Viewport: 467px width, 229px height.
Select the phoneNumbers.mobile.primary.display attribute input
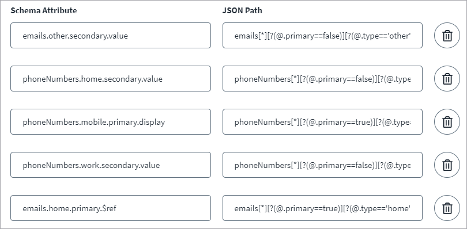point(111,121)
